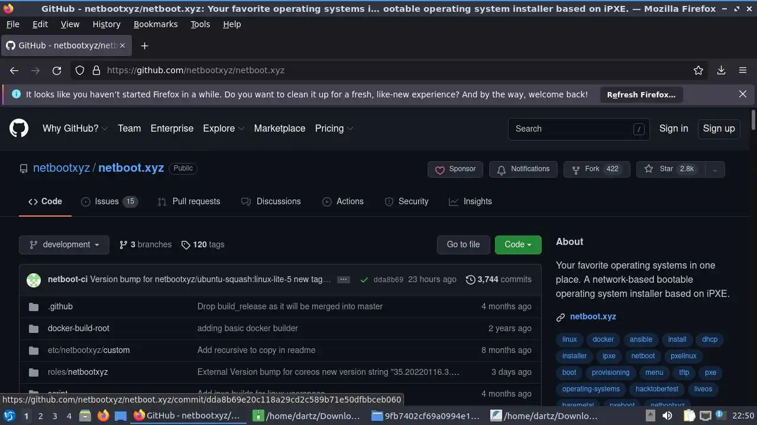Open a new tab with plus icon
Viewport: 757px width, 425px height.
coord(144,45)
